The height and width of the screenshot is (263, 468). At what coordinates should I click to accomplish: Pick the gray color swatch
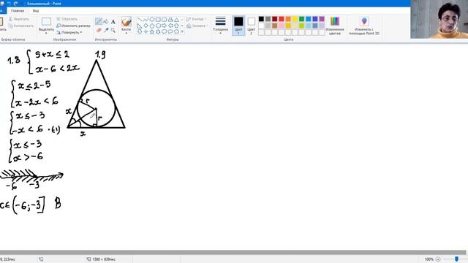coord(268,19)
